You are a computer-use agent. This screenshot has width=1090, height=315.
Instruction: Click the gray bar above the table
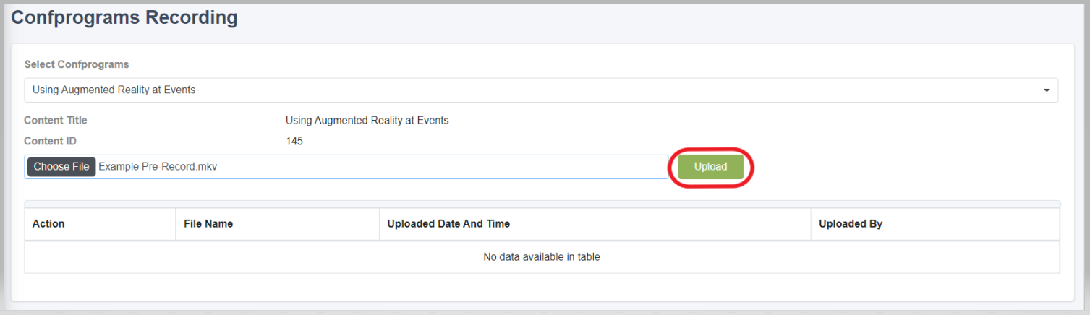pyautogui.click(x=542, y=204)
